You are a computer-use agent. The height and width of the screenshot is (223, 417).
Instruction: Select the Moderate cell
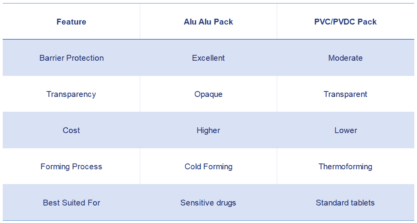tap(345, 58)
